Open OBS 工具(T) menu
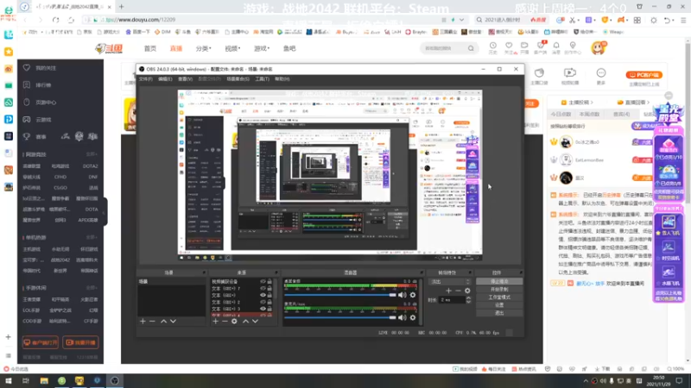This screenshot has width=691, height=388. pyautogui.click(x=262, y=79)
